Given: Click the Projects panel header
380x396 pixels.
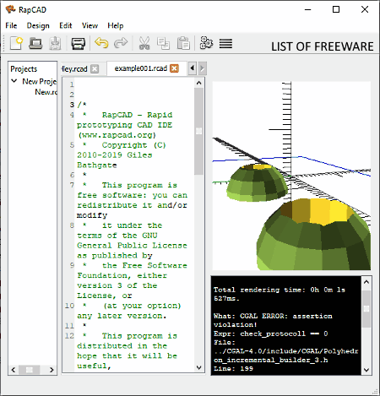Looking at the screenshot, I should tap(24, 69).
